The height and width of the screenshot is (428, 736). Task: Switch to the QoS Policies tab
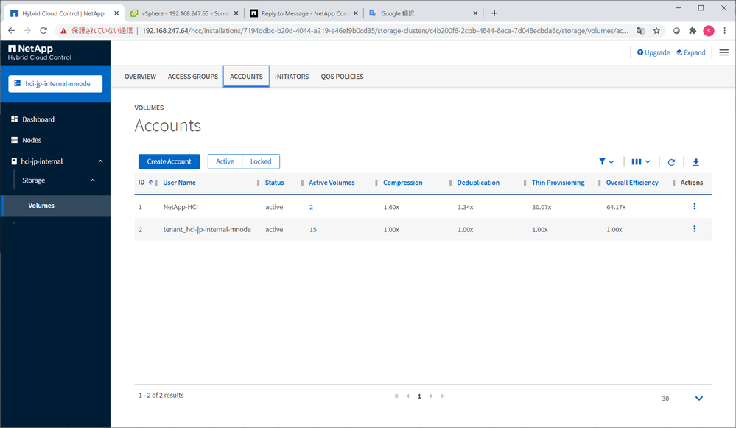coord(342,77)
